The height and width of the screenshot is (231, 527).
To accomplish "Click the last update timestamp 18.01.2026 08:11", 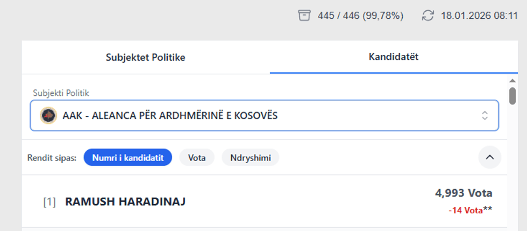I will pos(479,16).
